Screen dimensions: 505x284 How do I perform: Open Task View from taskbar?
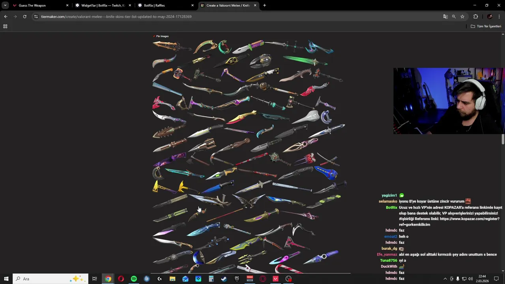[x=95, y=279]
